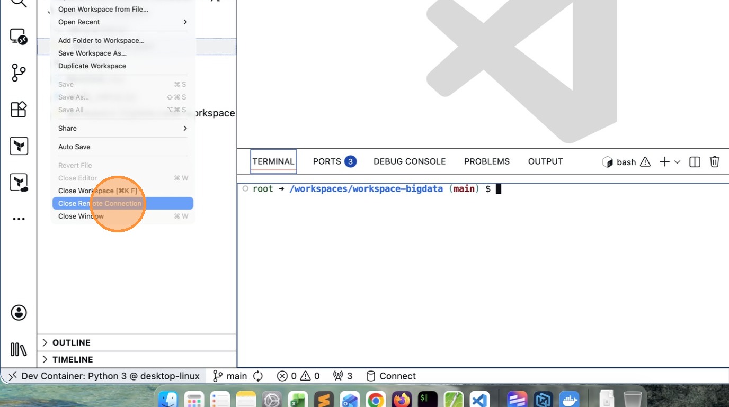Viewport: 729px width, 407px height.
Task: Choose Save Workspace As… menu item
Action: (x=123, y=53)
